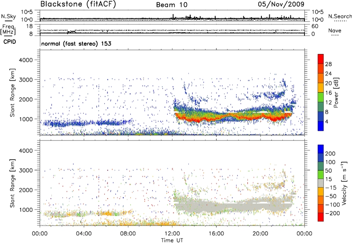This screenshot has width=352, height=243.
Task: Click the "24" value on the Power scale
Action: click(328, 74)
